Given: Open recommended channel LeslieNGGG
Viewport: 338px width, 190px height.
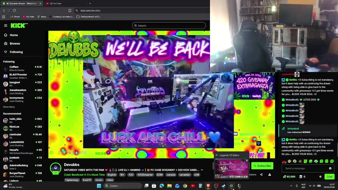Looking at the screenshot, I should [x=22, y=144].
